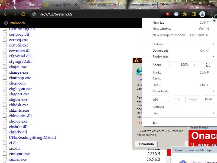This screenshot has width=217, height=163.
Task: Click the file icon beside certreq.exe
Action: [x=5, y=40]
